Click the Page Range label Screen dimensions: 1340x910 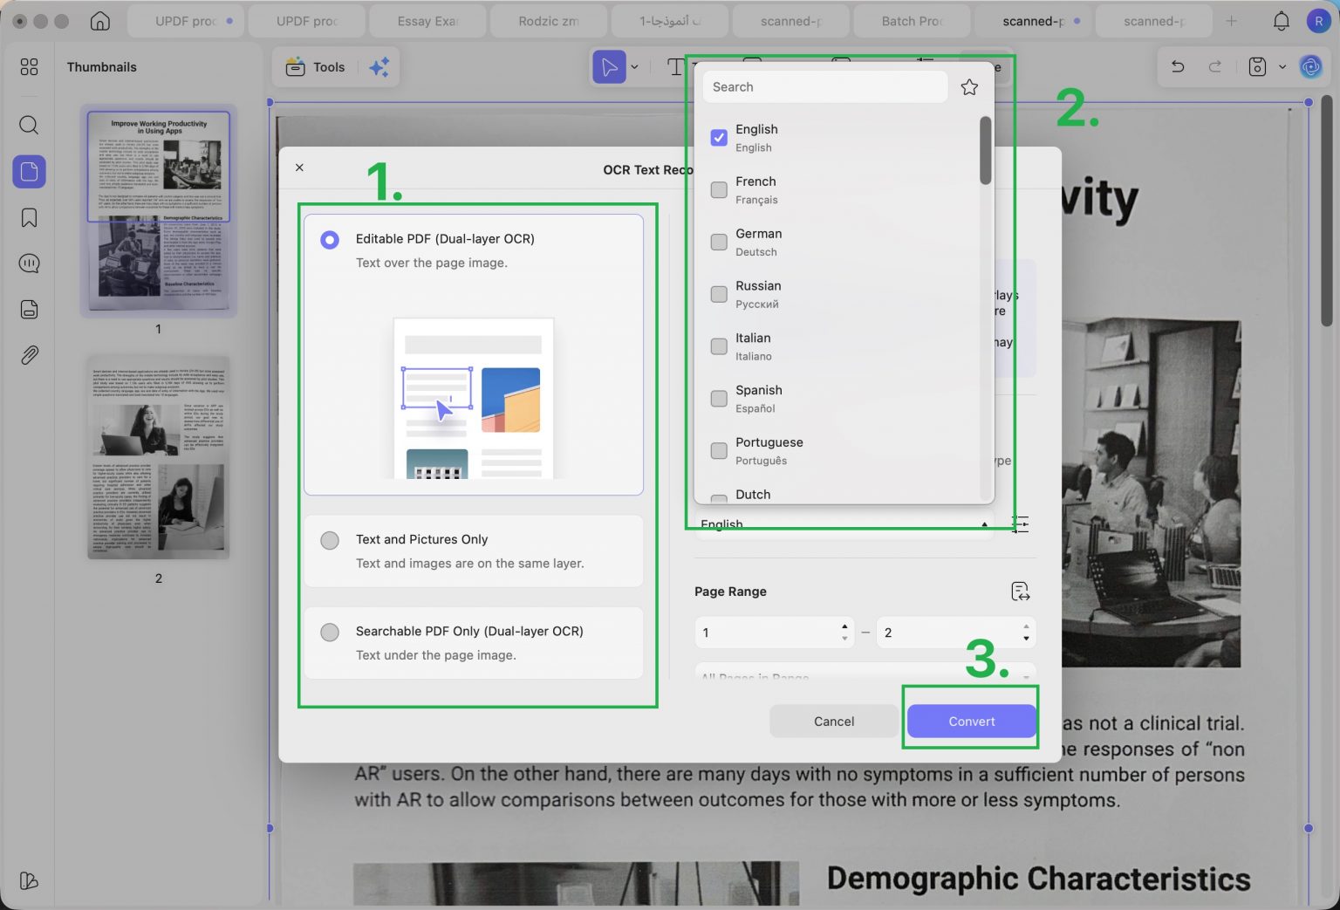click(730, 592)
